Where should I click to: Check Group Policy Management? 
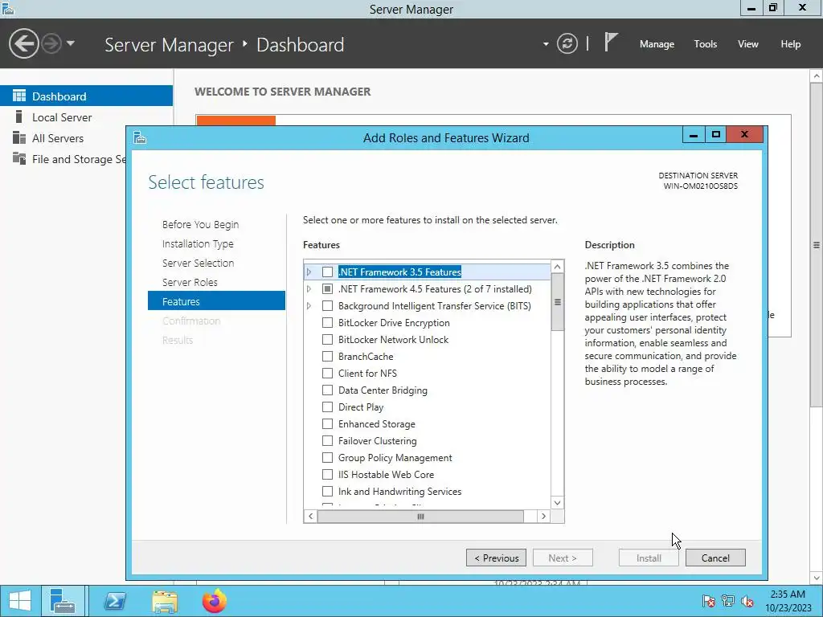tap(328, 457)
